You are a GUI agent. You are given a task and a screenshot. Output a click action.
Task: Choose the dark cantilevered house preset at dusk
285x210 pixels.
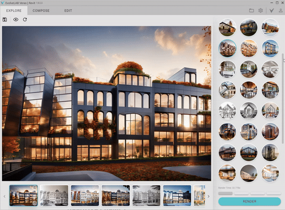(x=248, y=27)
